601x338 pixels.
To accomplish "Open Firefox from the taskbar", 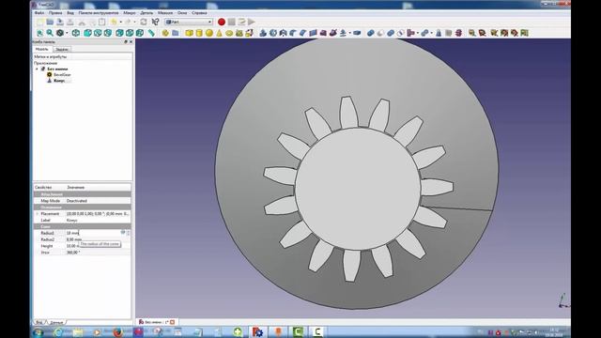I will [117, 331].
